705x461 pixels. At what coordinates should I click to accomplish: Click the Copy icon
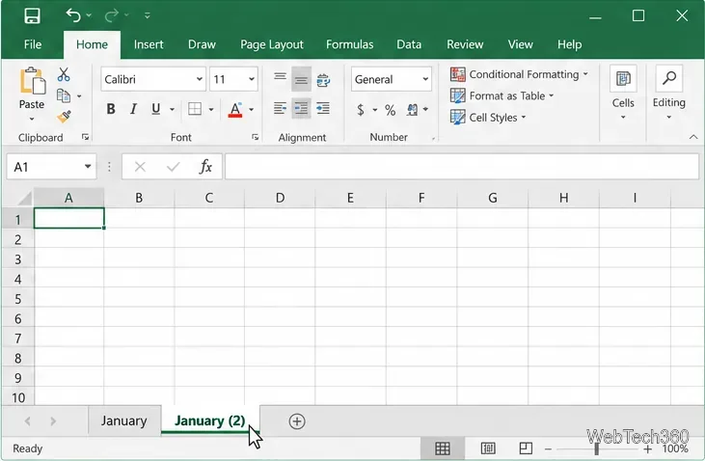[x=64, y=95]
